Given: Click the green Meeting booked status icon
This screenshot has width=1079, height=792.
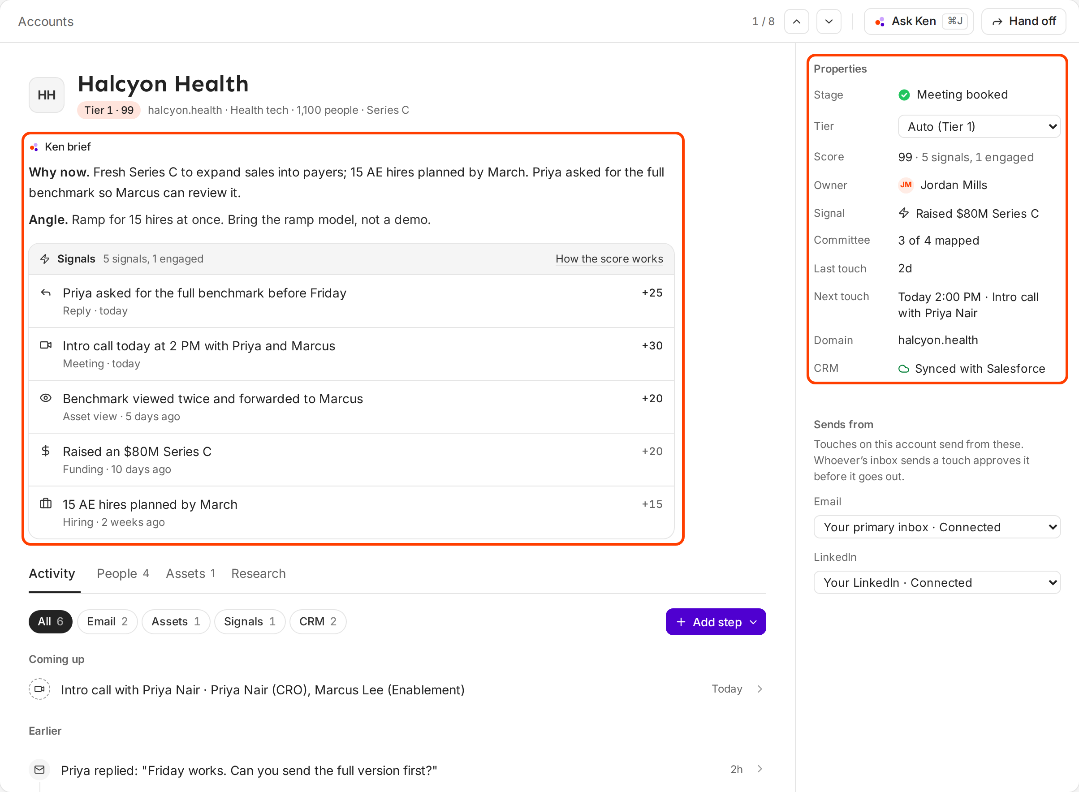Looking at the screenshot, I should coord(904,95).
